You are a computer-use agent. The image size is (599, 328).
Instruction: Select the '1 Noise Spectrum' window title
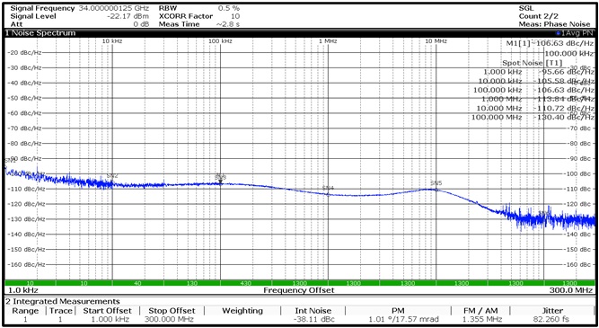(40, 33)
